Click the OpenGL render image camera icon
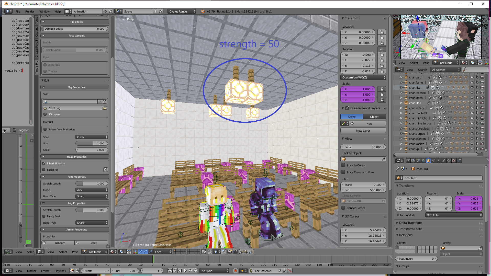Screen dimensions: 491x276 pos(230,252)
